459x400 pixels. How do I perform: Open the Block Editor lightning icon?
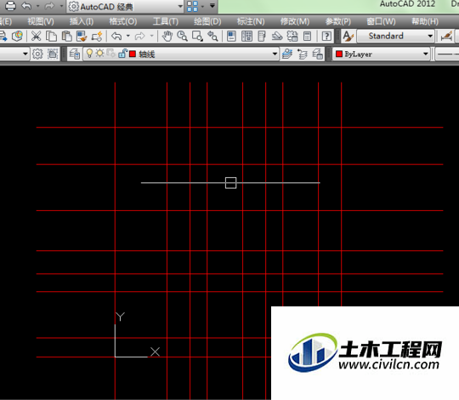pyautogui.click(x=97, y=37)
